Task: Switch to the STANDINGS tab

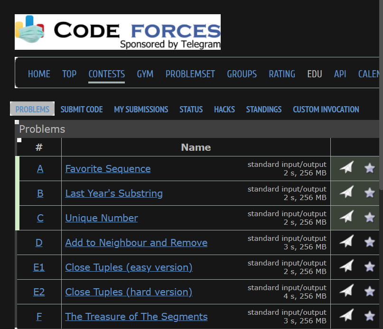Action: click(x=264, y=109)
